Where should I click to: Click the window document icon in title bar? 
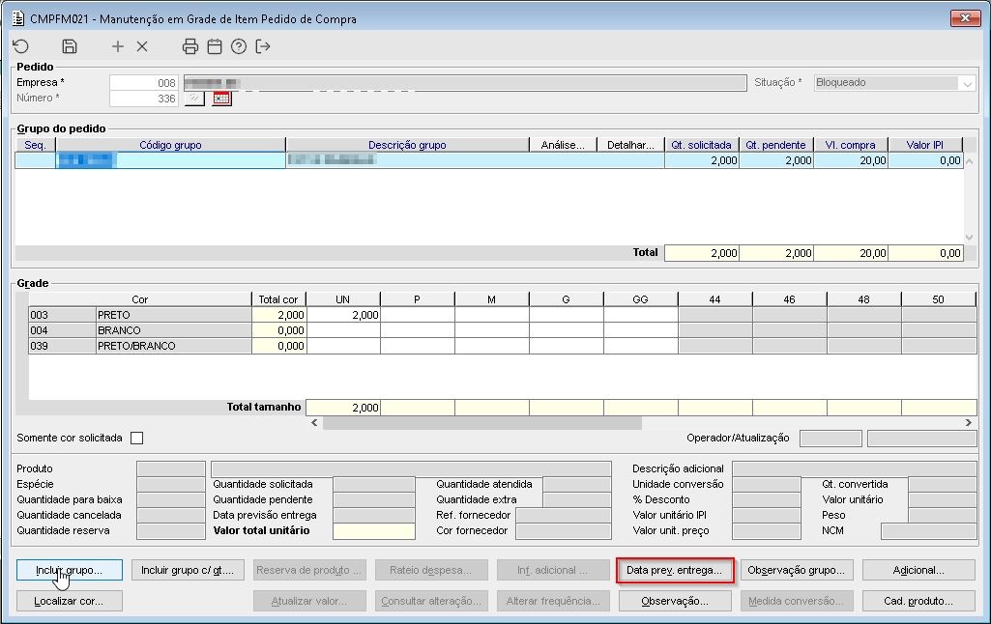(x=18, y=18)
